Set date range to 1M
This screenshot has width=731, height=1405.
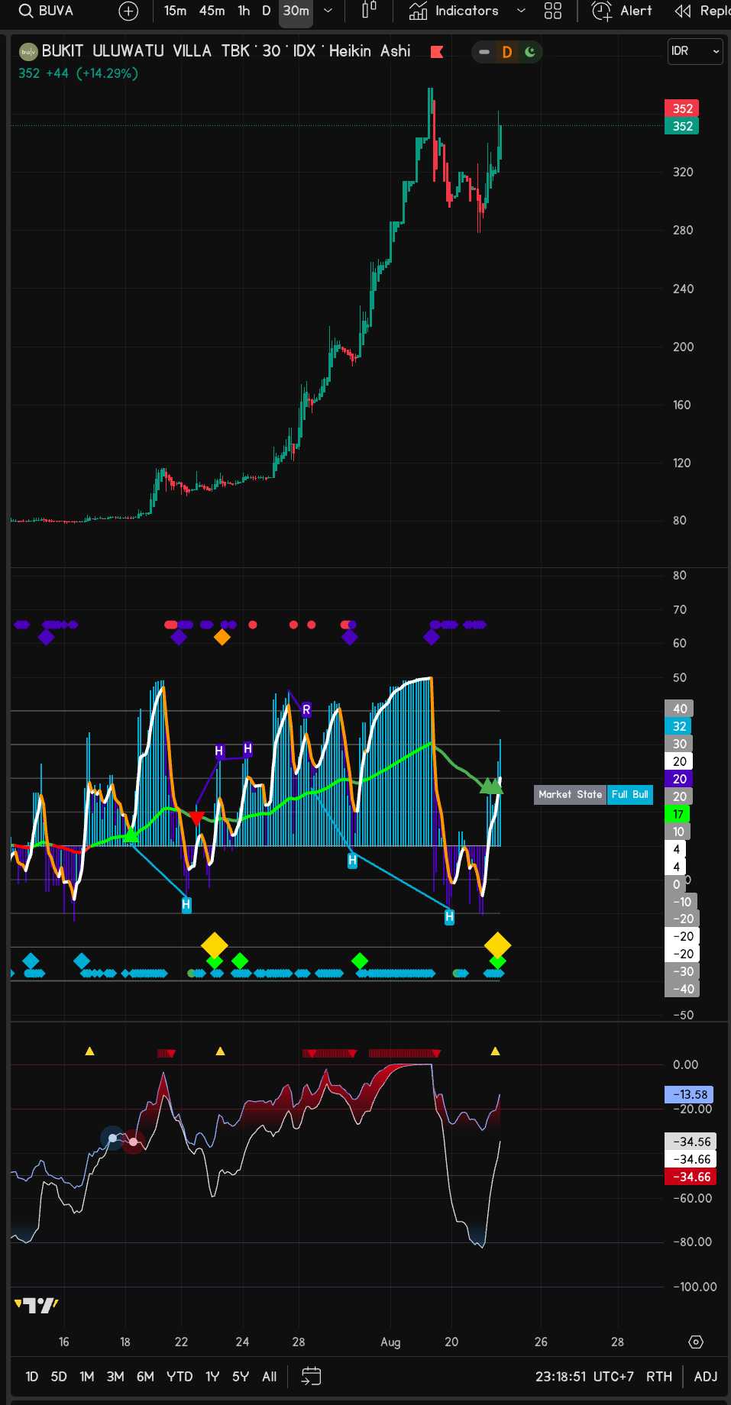tap(87, 1376)
